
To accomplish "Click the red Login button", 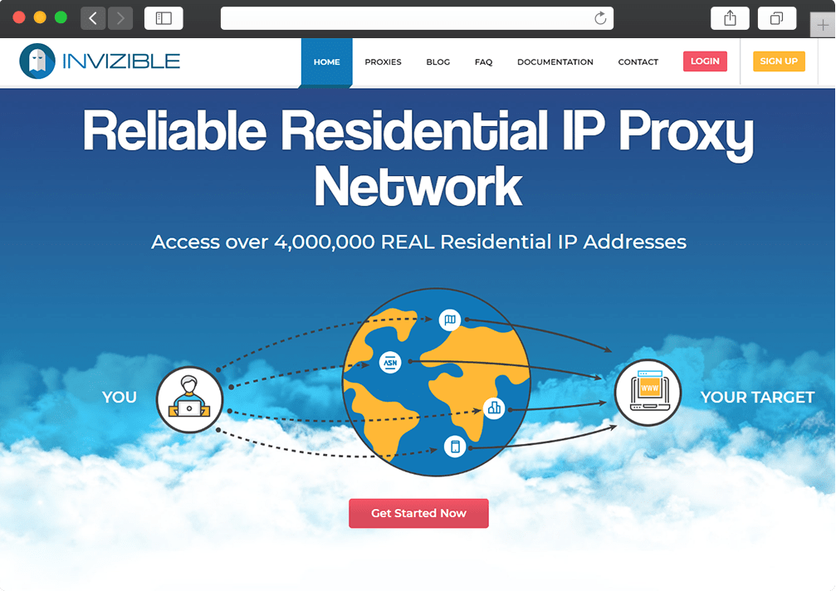I will coord(705,61).
